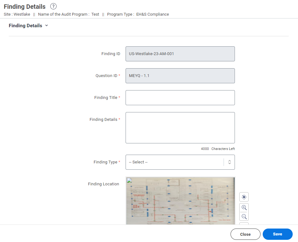Click the 'Finding Location' label
Screen dimensions: 298x242
point(104,184)
